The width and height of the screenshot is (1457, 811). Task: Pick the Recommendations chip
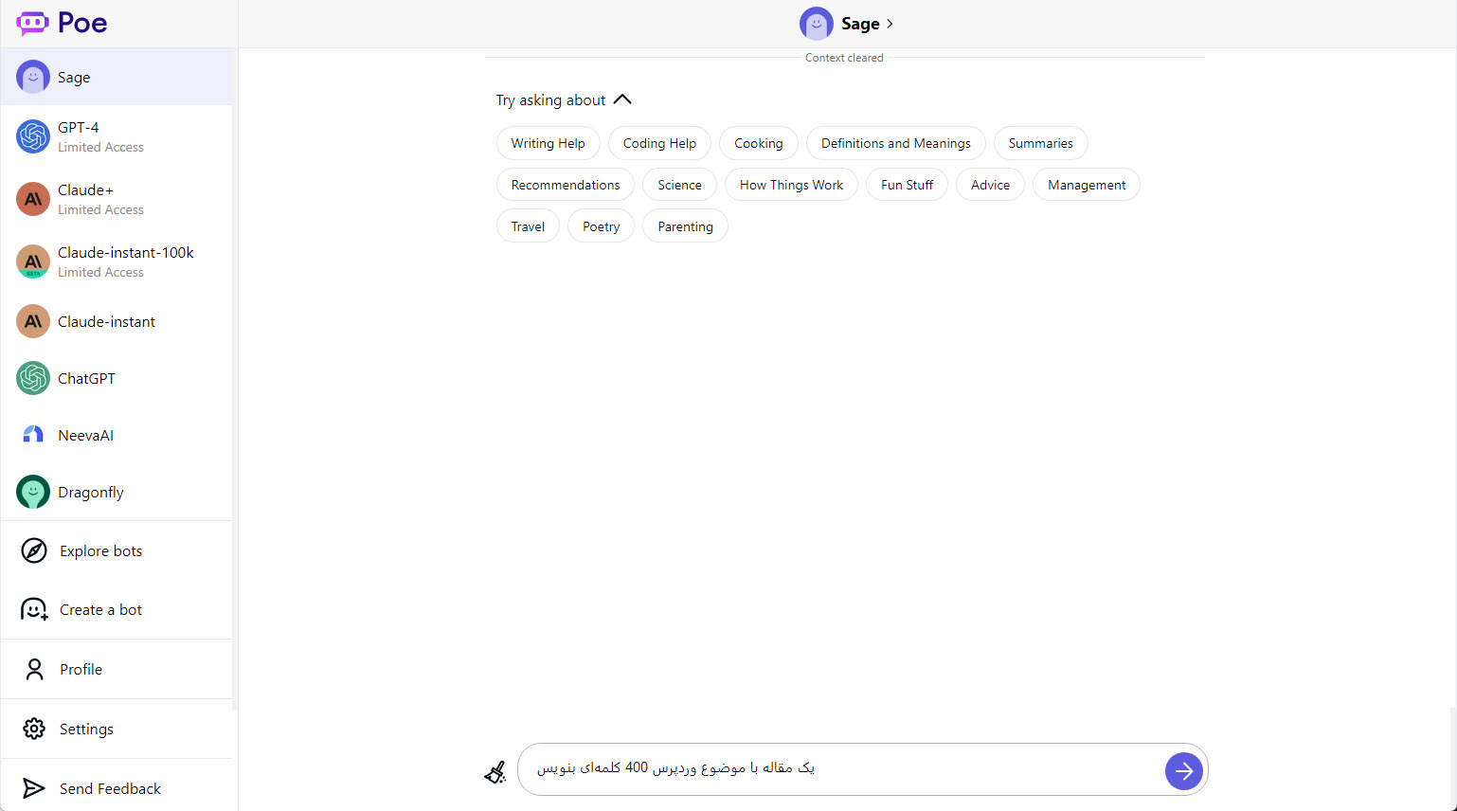tap(566, 185)
